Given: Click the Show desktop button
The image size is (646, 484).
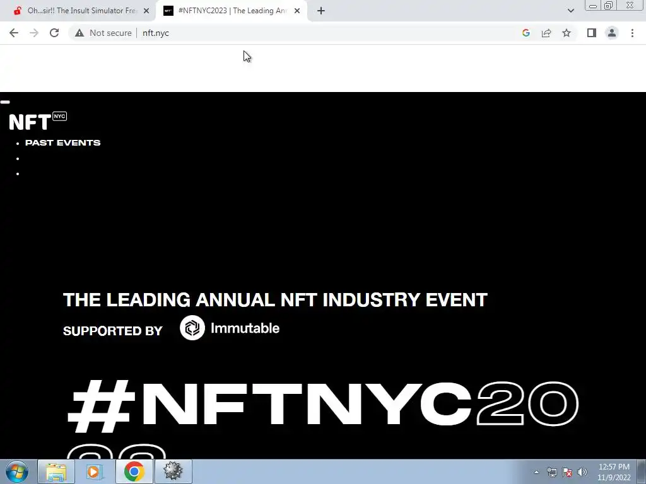Looking at the screenshot, I should (641, 471).
